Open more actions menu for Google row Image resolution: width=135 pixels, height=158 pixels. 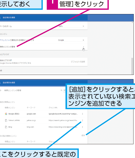click(82, 114)
